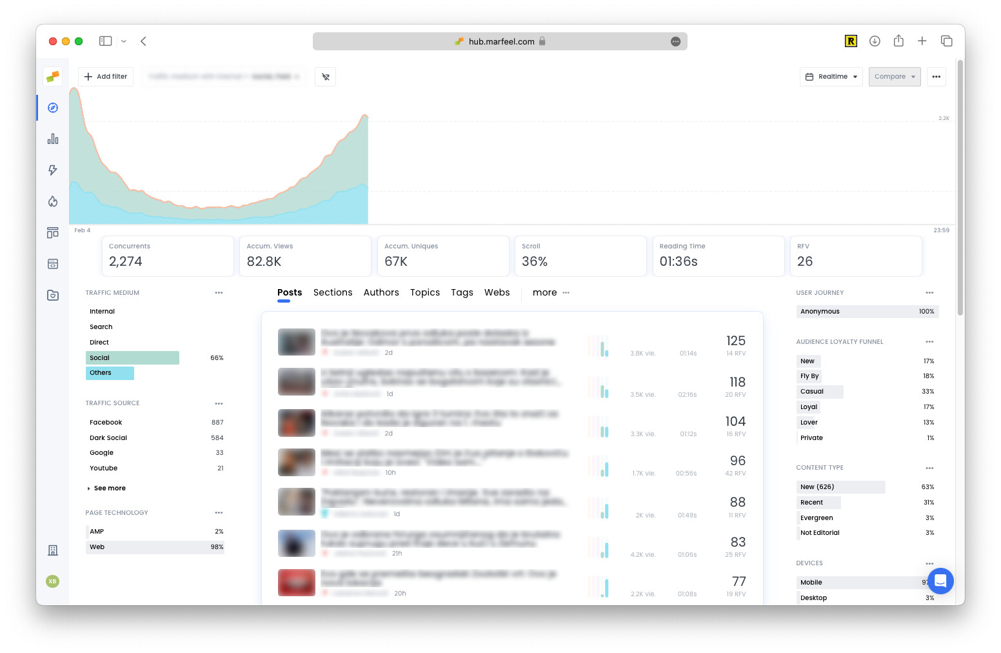This screenshot has width=1001, height=653.
Task: Select the building organization icon near the sidebar bottom
Action: point(52,550)
